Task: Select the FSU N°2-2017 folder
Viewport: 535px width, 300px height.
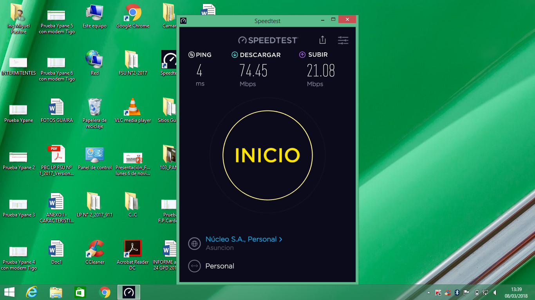Action: (x=133, y=63)
